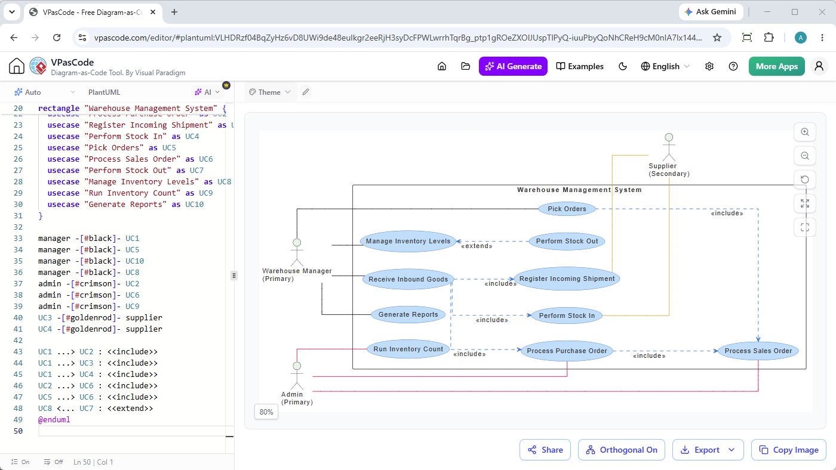Open the help question mark icon
Screen dimensions: 836x470
(733, 66)
